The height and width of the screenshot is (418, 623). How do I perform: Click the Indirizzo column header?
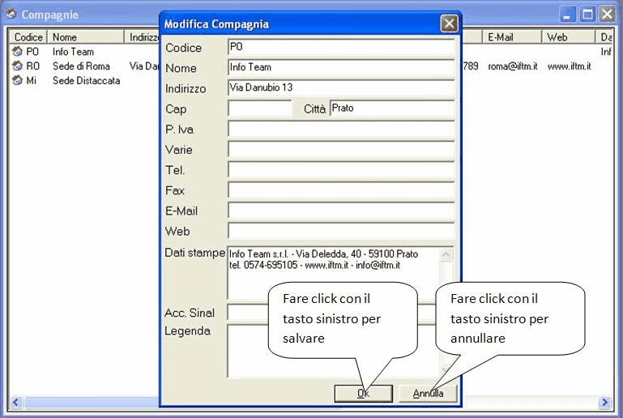click(x=142, y=37)
